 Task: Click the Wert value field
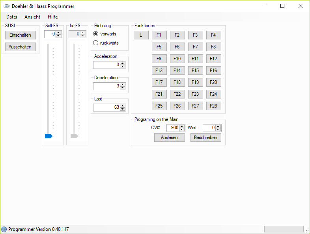(x=209, y=128)
